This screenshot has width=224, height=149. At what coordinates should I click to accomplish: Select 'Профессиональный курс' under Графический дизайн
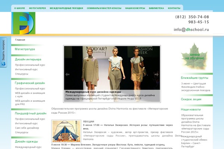click(x=30, y=89)
